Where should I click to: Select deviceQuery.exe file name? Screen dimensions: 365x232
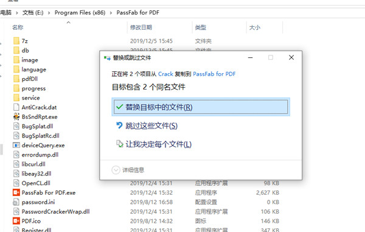tap(43, 146)
